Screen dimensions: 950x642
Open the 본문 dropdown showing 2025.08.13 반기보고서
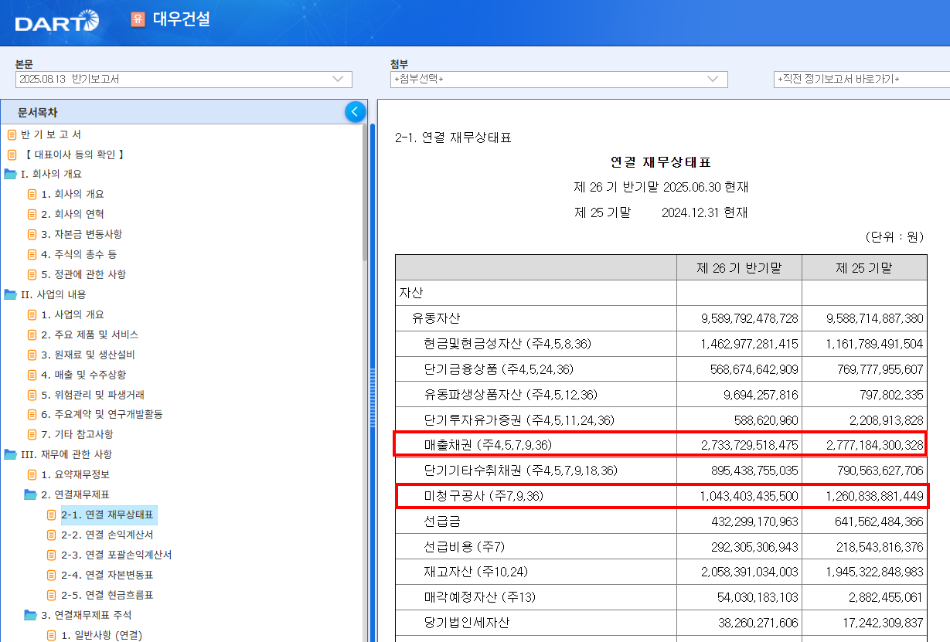pyautogui.click(x=184, y=80)
